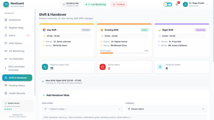Open Feeding Status page
The width and height of the screenshot is (214, 120).
pyautogui.click(x=17, y=85)
